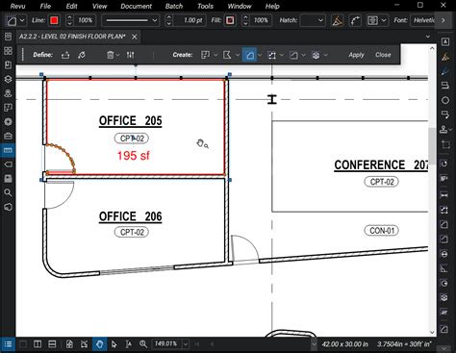
Task: Open the Revu menu
Action: point(18,6)
